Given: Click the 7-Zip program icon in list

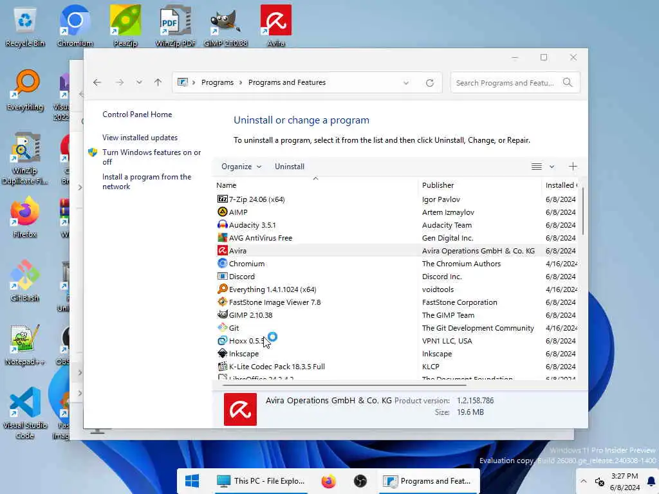Looking at the screenshot, I should click(x=222, y=199).
